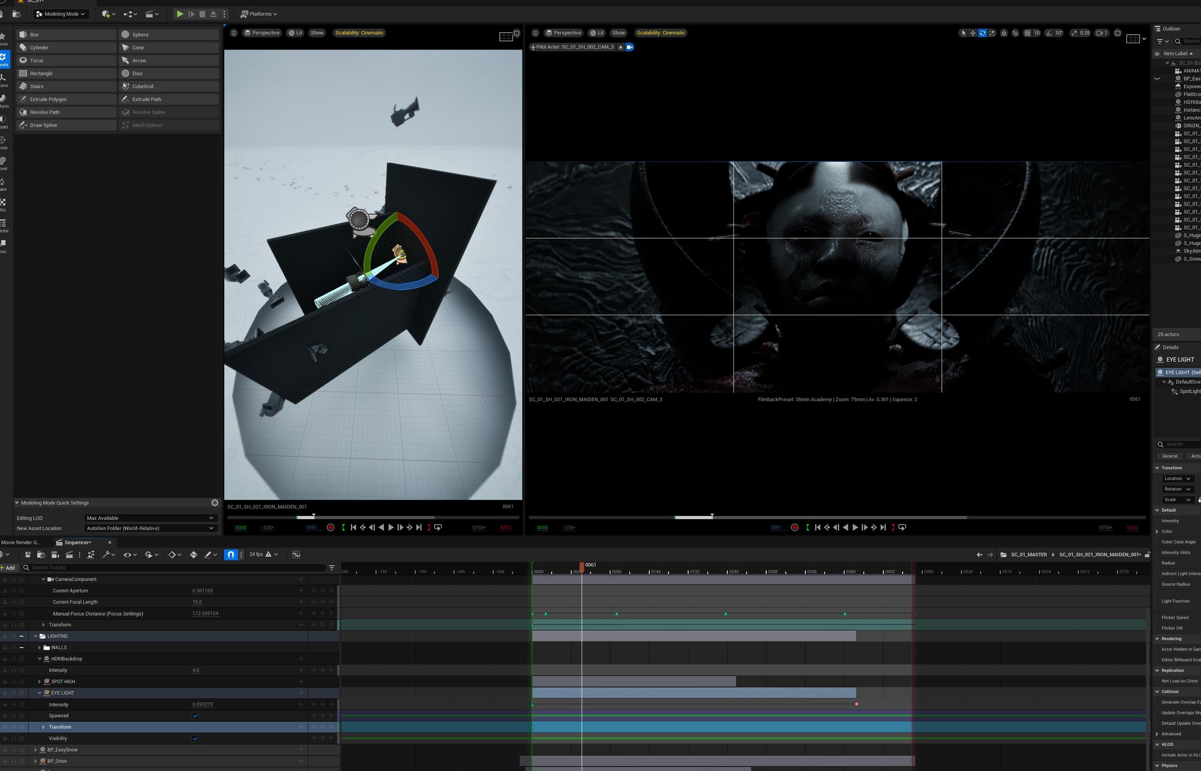Open the Show menu in left viewport

tap(317, 33)
